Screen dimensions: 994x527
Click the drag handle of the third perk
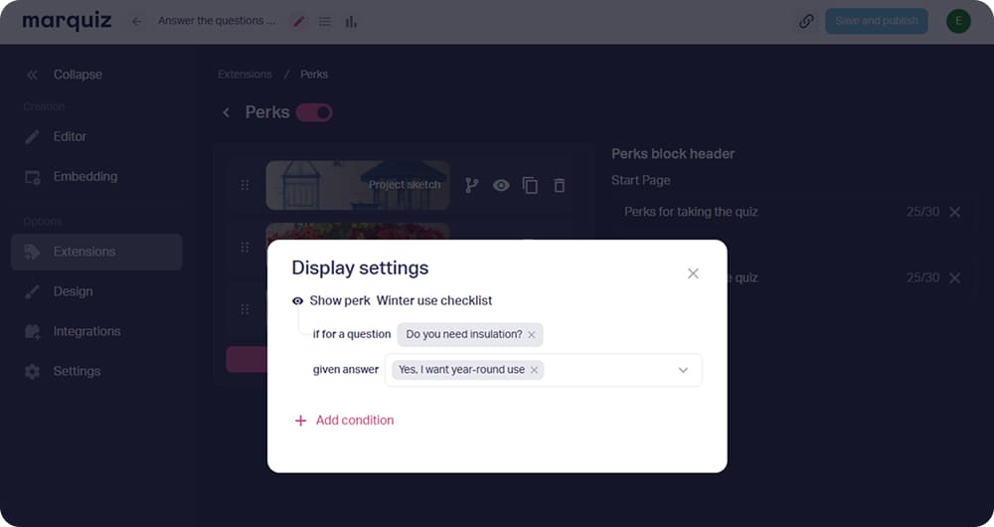tap(245, 309)
